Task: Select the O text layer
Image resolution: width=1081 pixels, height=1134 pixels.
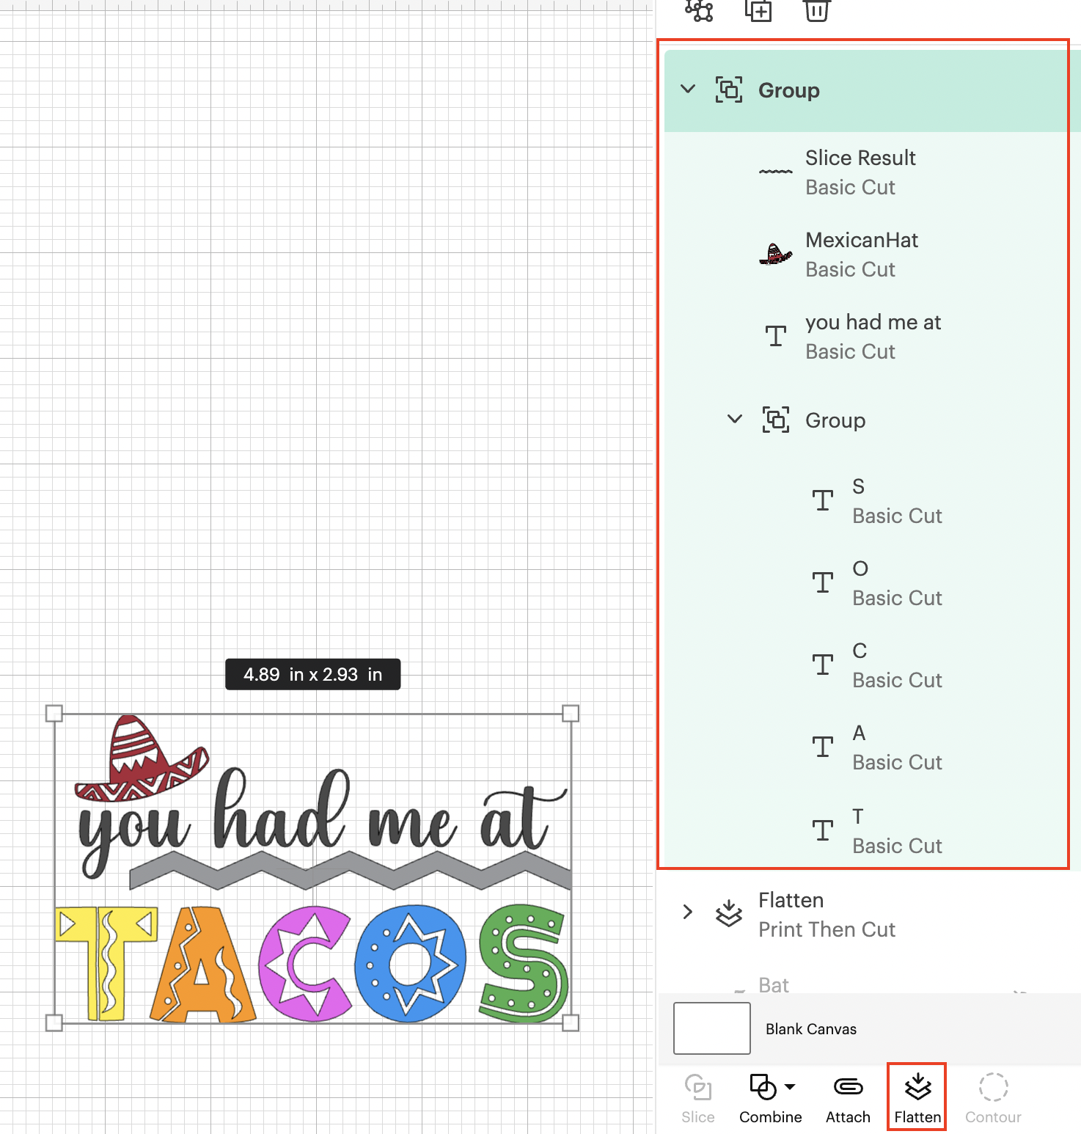Action: click(896, 583)
